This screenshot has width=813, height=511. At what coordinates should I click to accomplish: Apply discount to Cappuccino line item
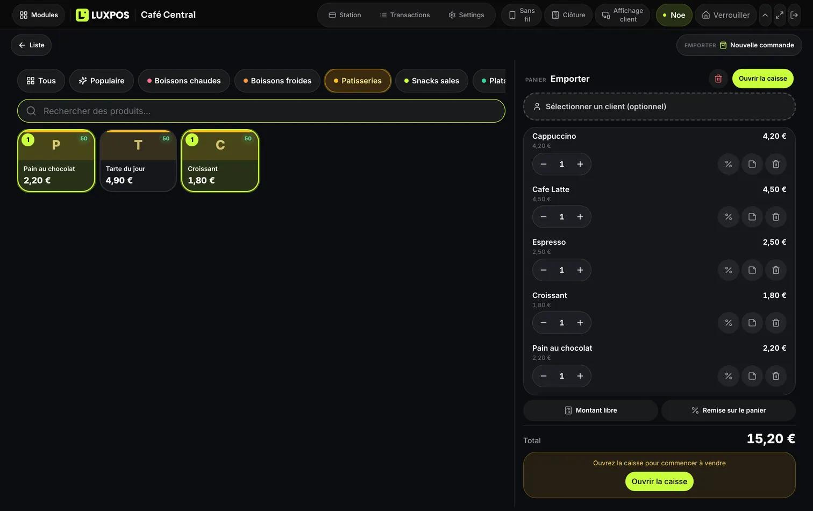click(x=728, y=164)
